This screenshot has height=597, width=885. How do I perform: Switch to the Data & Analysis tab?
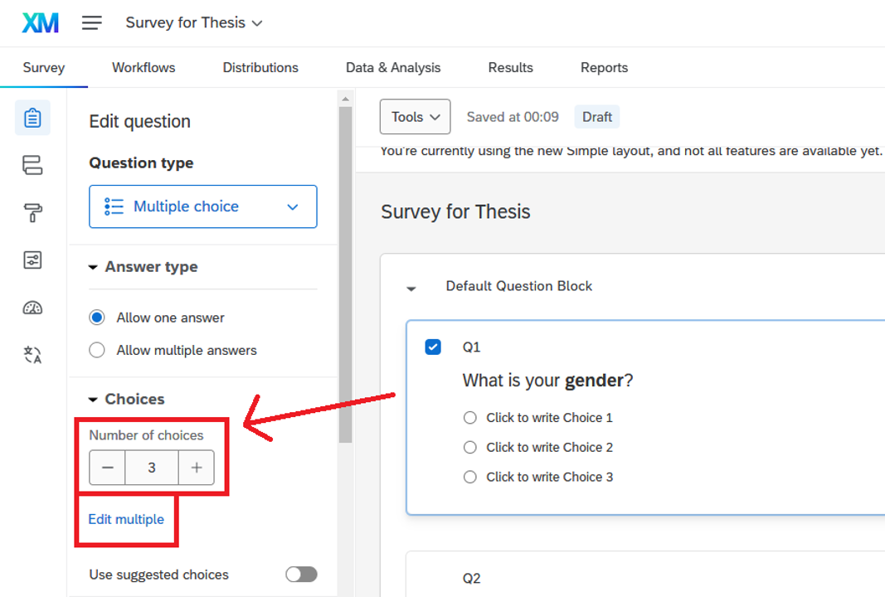[x=393, y=68]
